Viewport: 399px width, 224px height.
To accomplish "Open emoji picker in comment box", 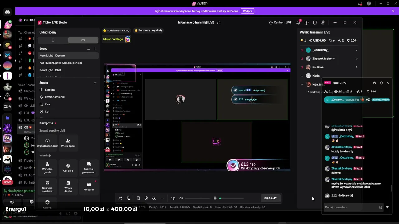I will point(381,208).
